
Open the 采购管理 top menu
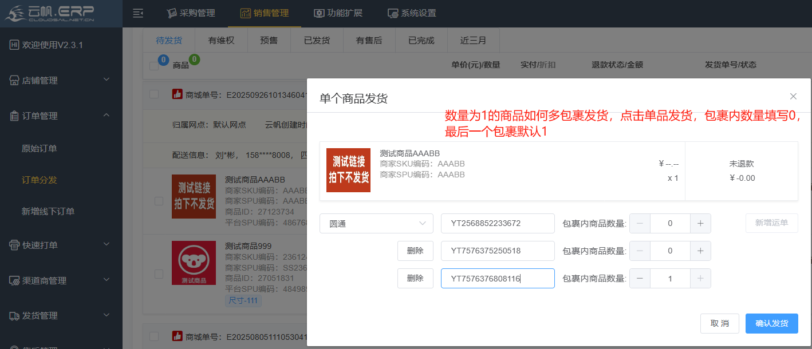coord(191,13)
